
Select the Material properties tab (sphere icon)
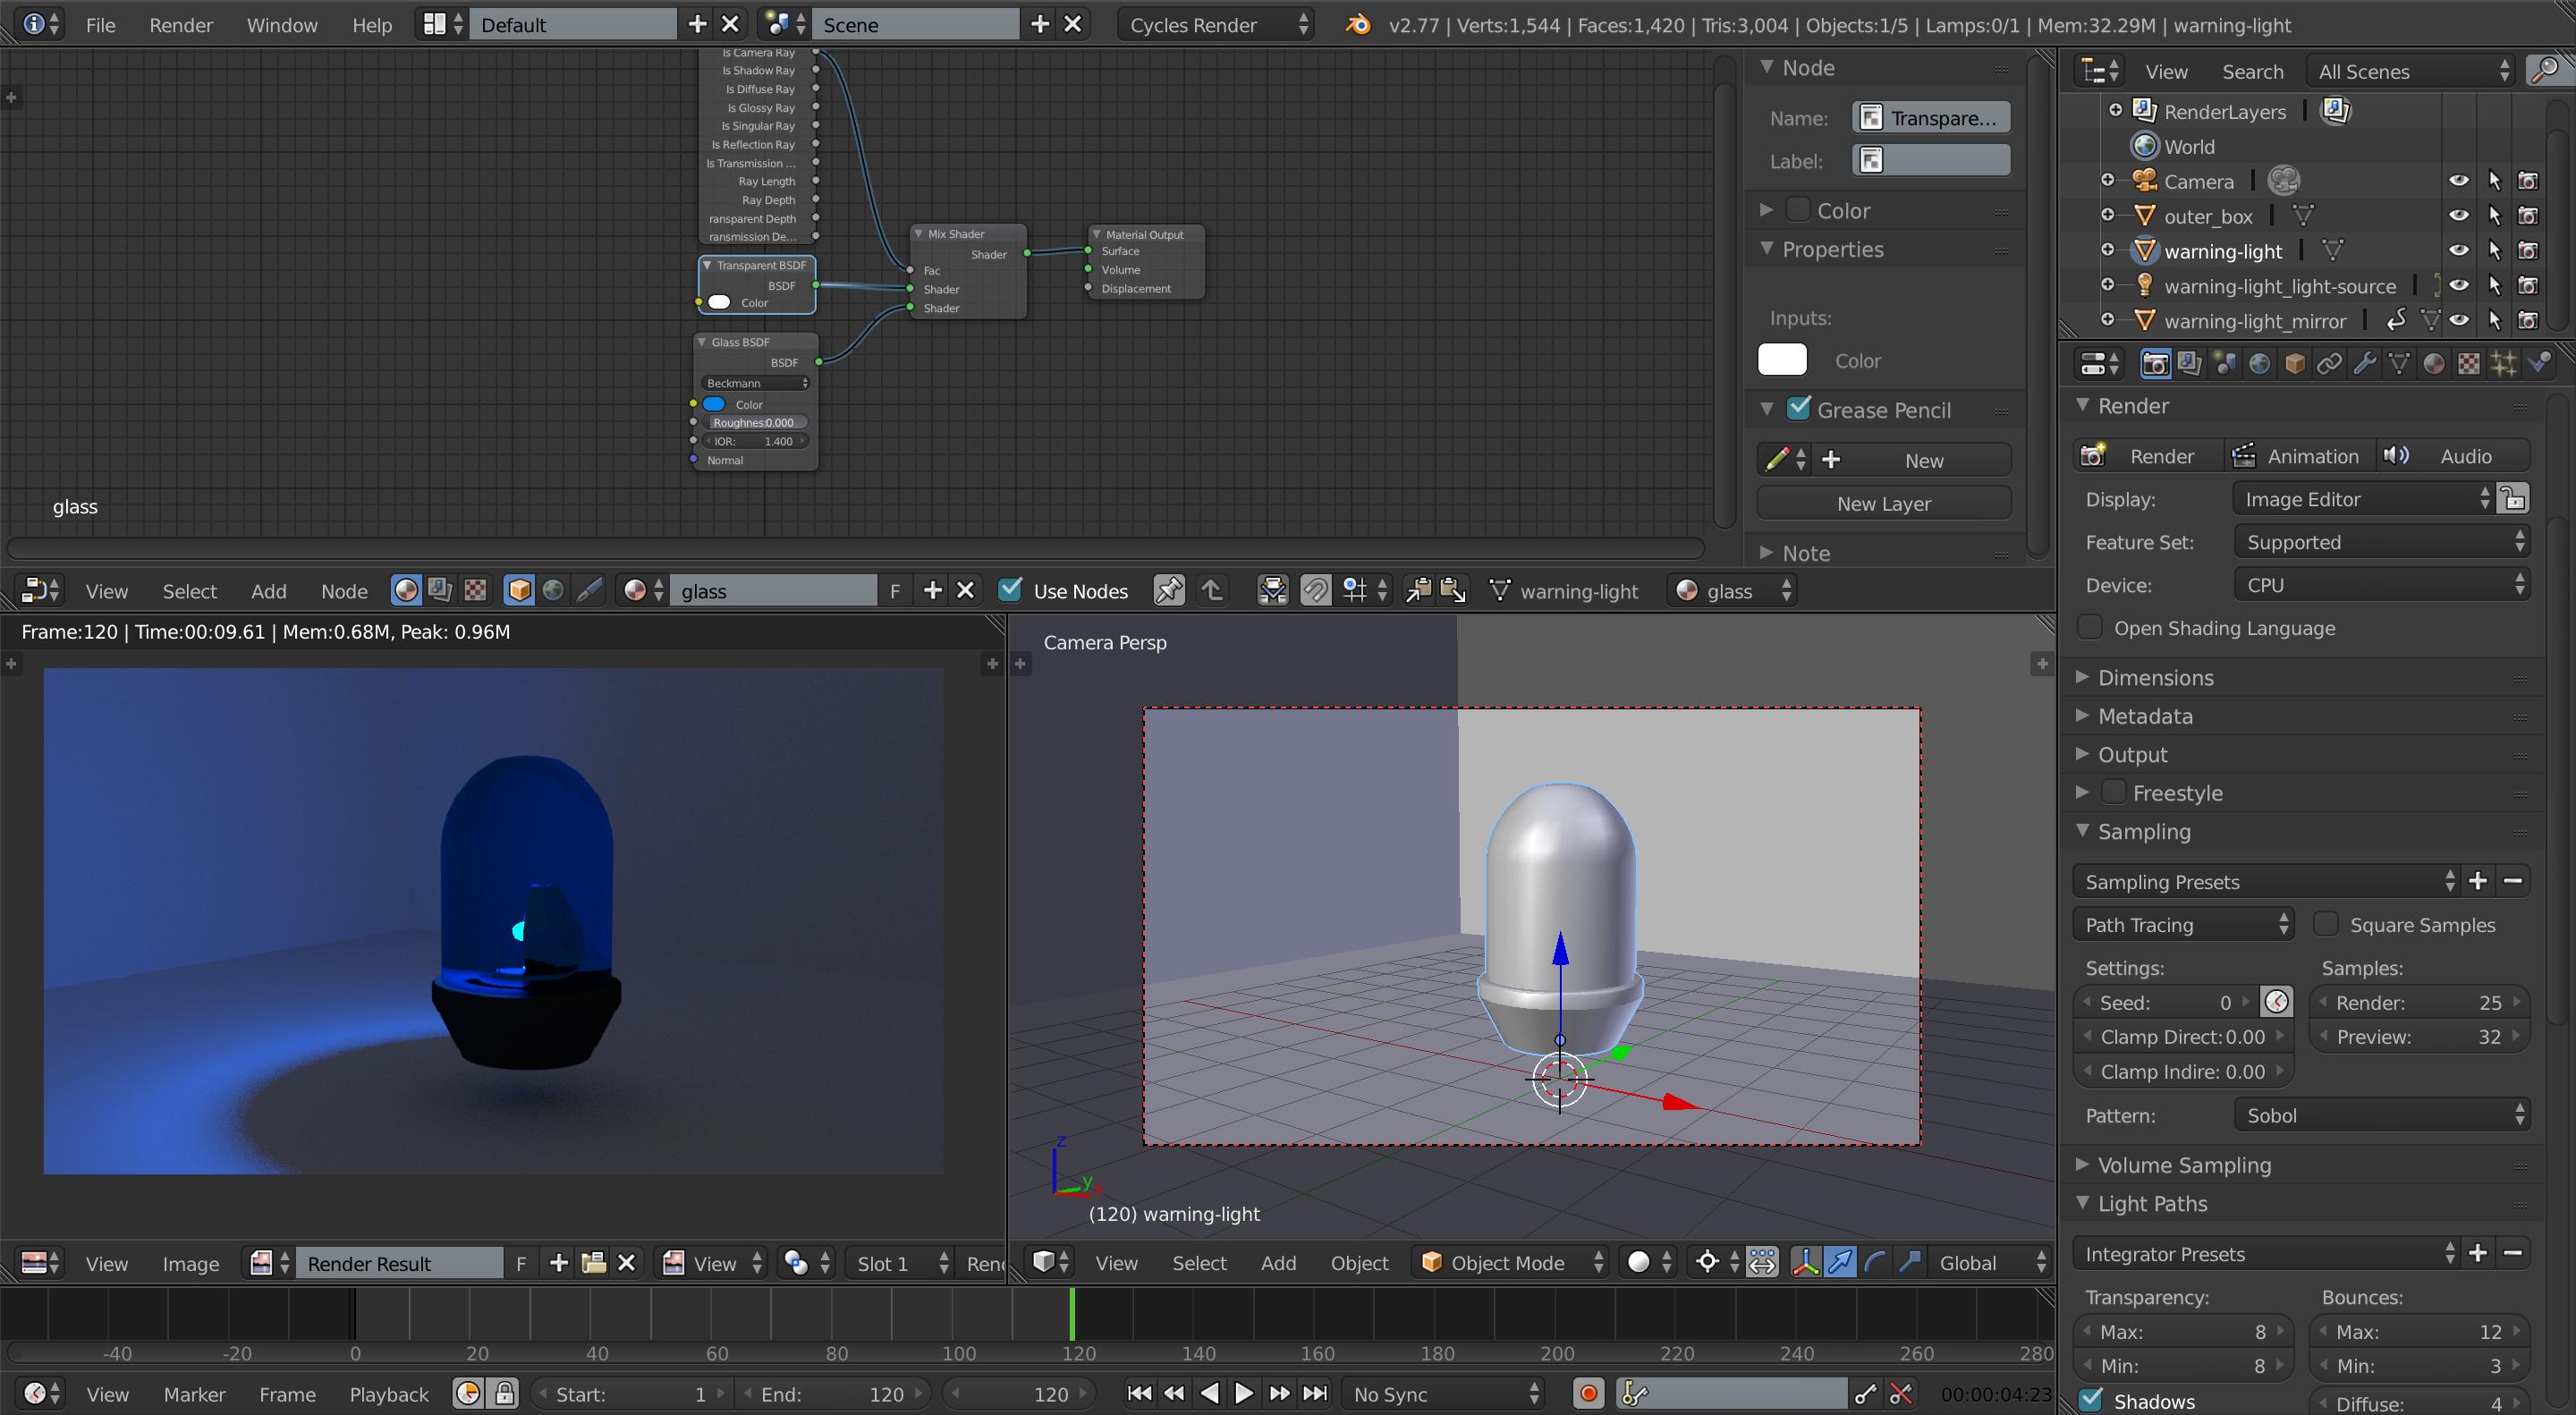click(2436, 364)
